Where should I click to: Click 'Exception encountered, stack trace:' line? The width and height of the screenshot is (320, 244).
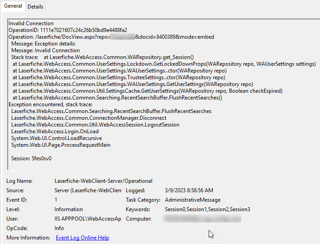point(50,104)
